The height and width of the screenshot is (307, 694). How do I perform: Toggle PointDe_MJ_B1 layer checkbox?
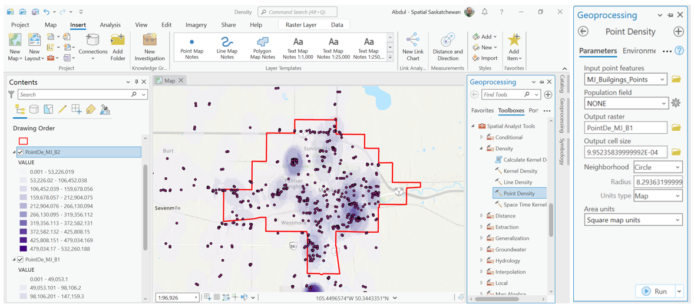coord(21,259)
